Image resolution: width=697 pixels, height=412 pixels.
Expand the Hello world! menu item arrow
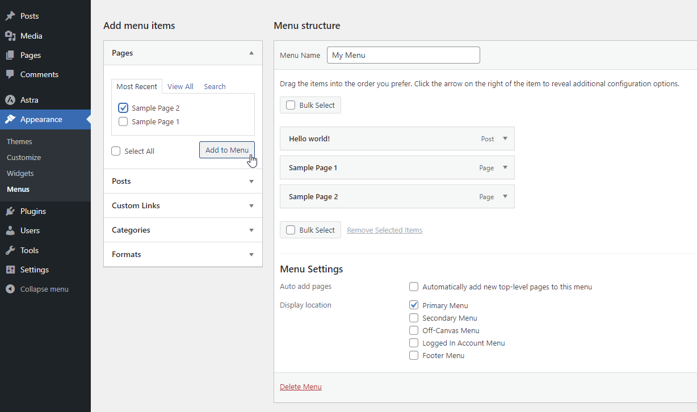pyautogui.click(x=505, y=138)
